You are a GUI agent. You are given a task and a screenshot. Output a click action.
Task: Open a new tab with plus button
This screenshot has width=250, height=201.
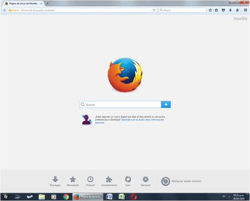47,3
